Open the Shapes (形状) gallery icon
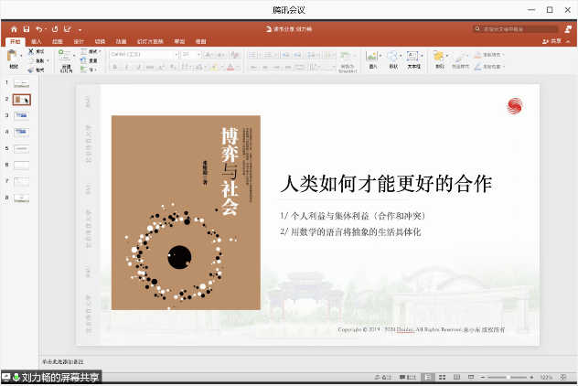 pos(393,58)
